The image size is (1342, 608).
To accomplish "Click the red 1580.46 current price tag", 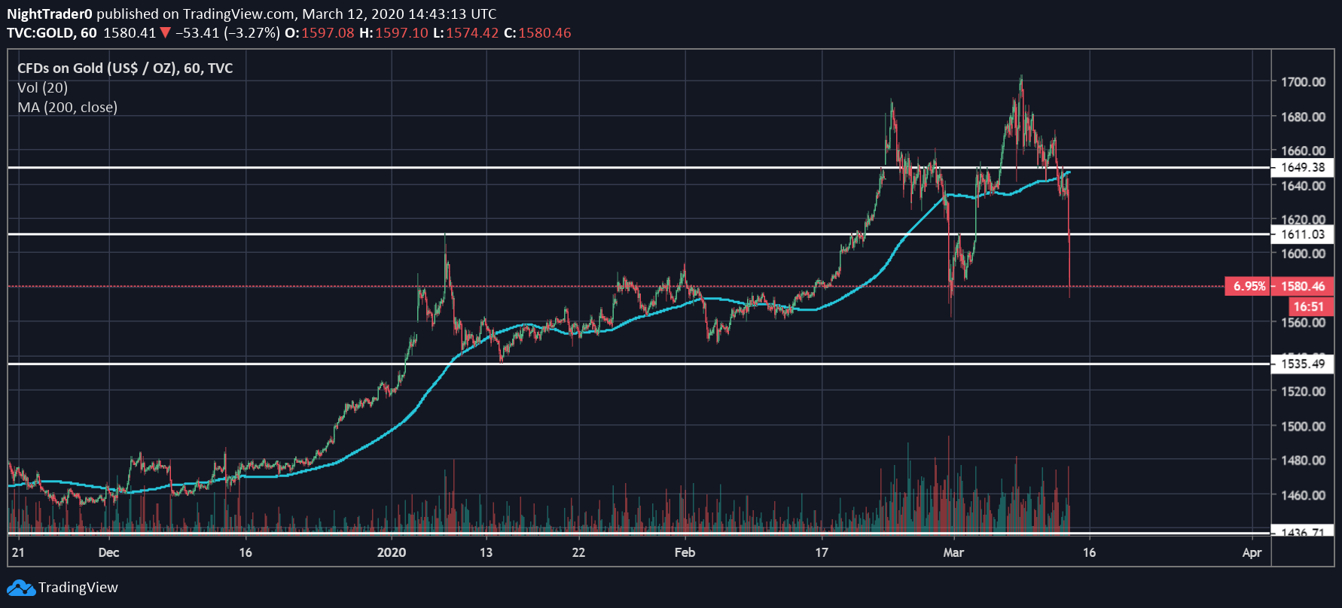I will pyautogui.click(x=1303, y=286).
